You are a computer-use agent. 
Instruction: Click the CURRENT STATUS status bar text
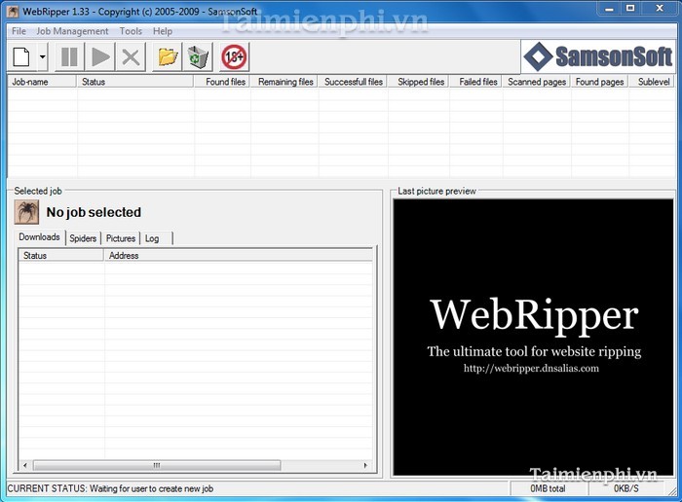(x=110, y=488)
